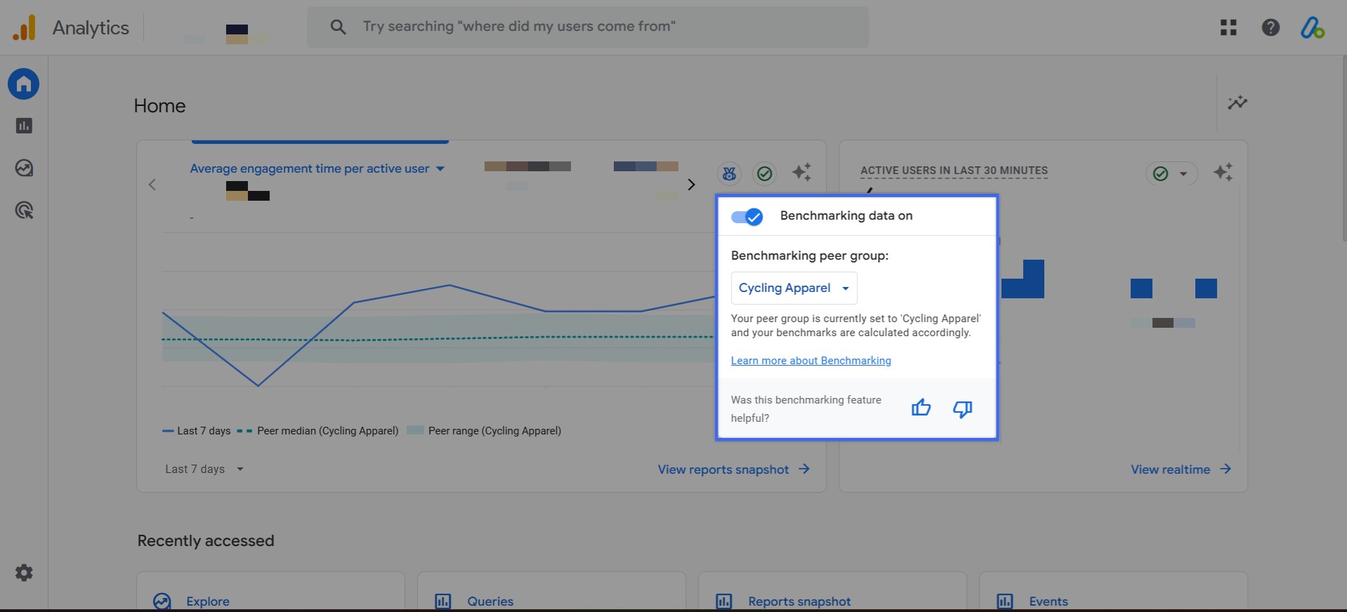Open the Help question mark icon
Screen dimensions: 1347x612
coord(1270,27)
